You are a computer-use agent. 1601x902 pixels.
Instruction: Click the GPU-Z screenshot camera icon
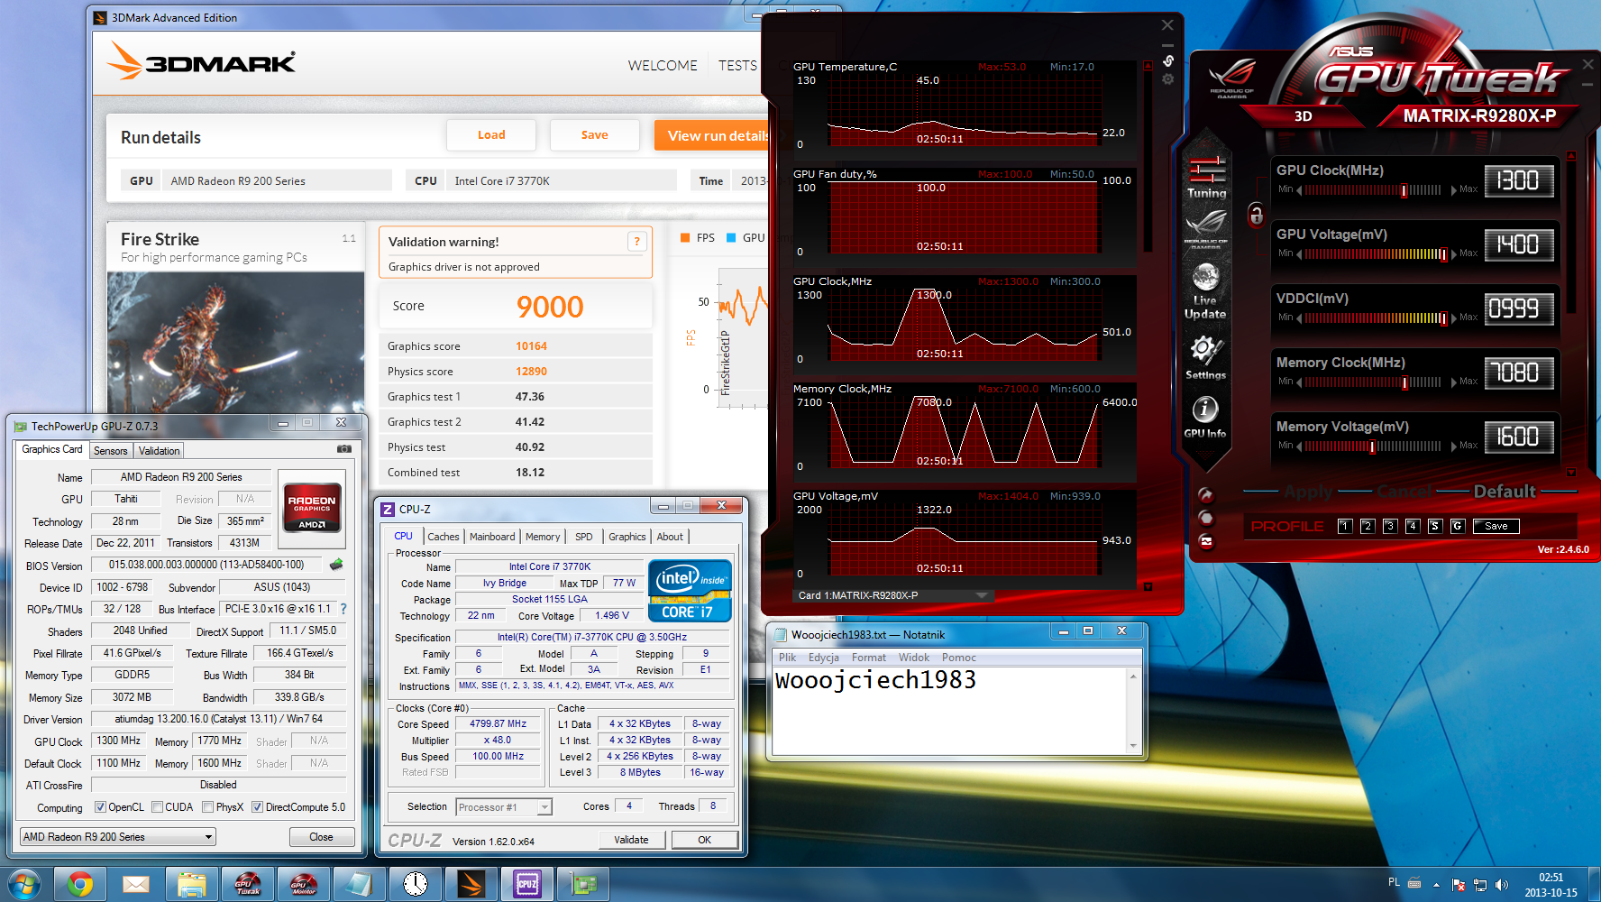[344, 448]
